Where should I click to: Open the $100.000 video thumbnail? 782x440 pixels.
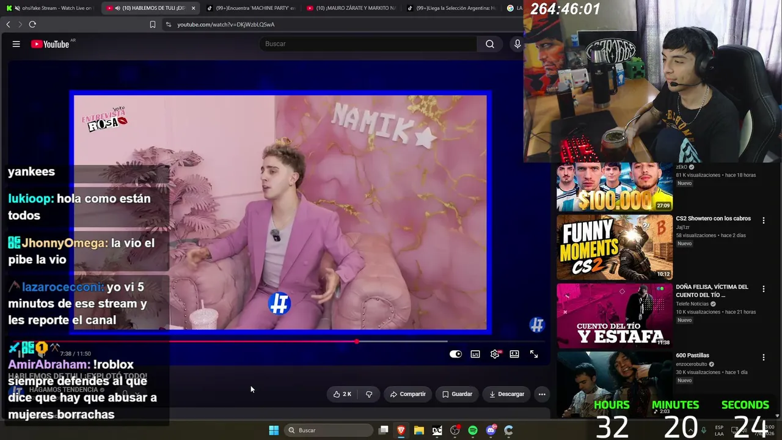tap(614, 187)
